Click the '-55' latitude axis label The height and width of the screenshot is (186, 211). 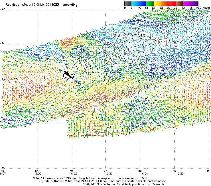(3, 121)
